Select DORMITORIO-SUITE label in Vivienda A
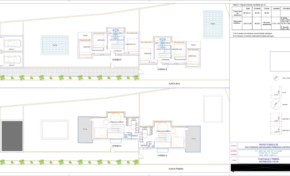The height and width of the screenshot is (176, 290). click(131, 44)
